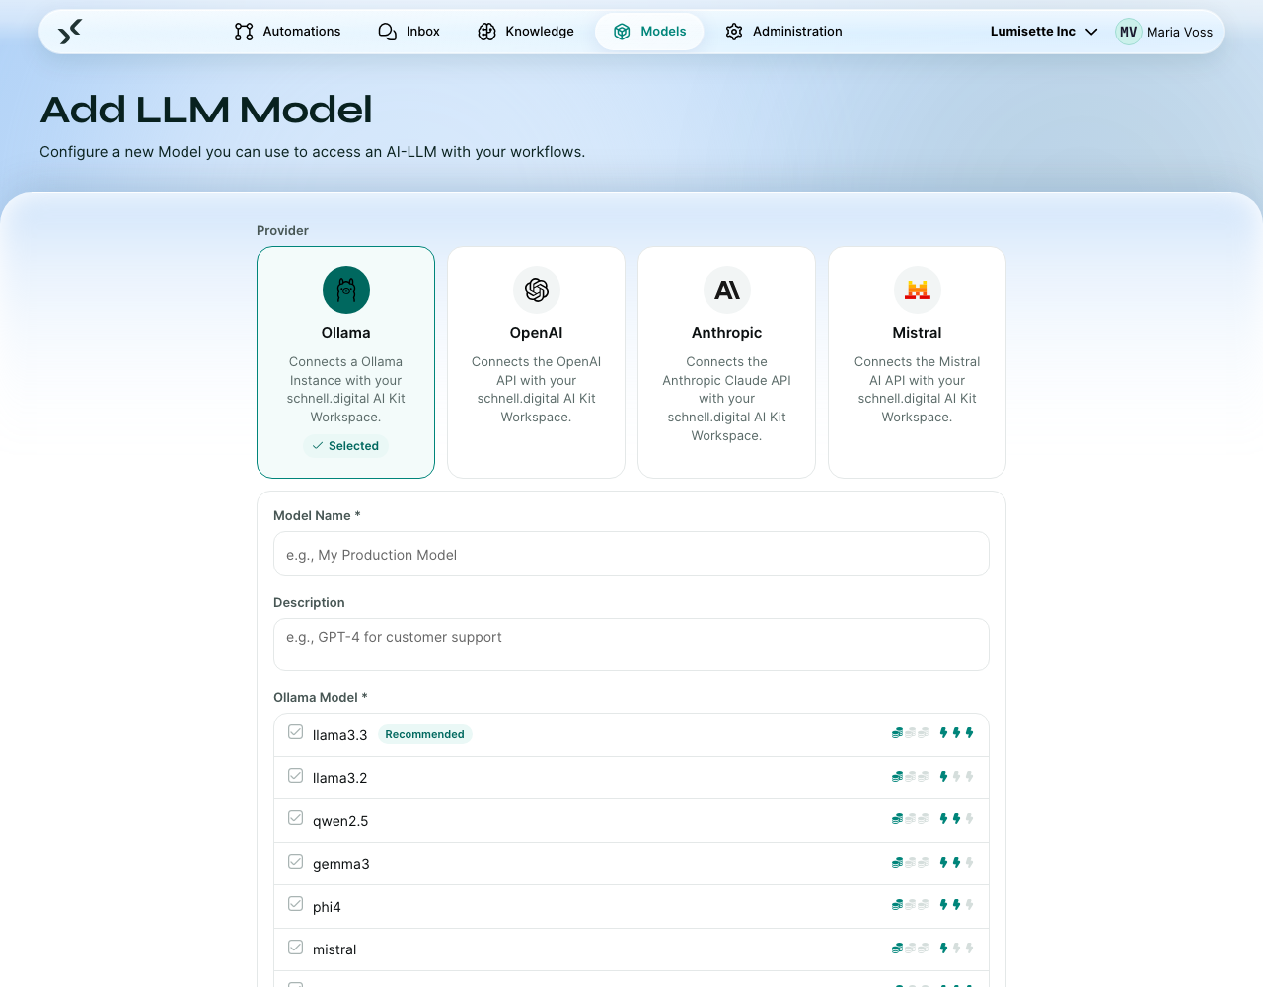Viewport: 1263px width, 987px height.
Task: Click the speed bolts icon for llama3.3
Action: (x=957, y=733)
